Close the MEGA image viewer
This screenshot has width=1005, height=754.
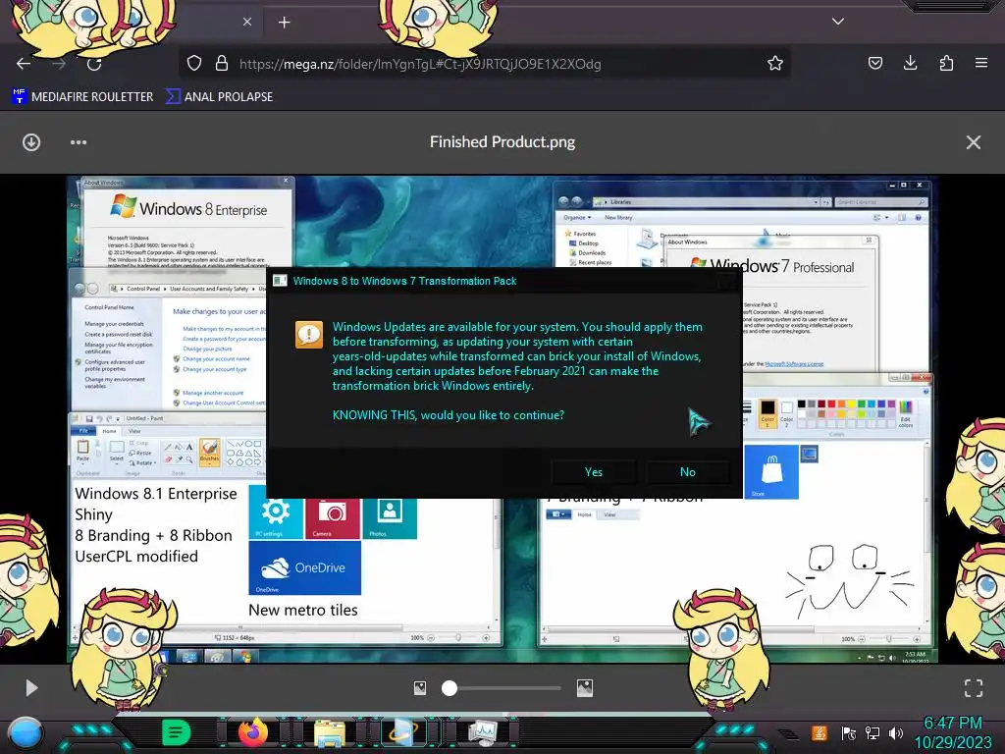coord(973,142)
